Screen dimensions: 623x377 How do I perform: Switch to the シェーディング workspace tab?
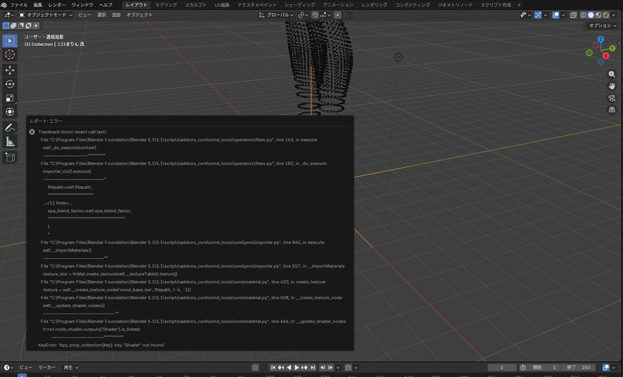point(300,5)
